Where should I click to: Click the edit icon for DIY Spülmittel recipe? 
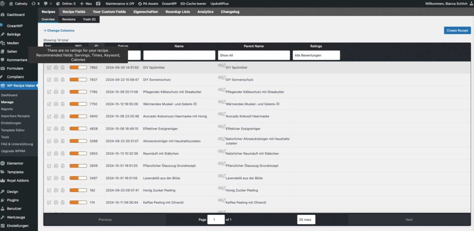coord(49,67)
